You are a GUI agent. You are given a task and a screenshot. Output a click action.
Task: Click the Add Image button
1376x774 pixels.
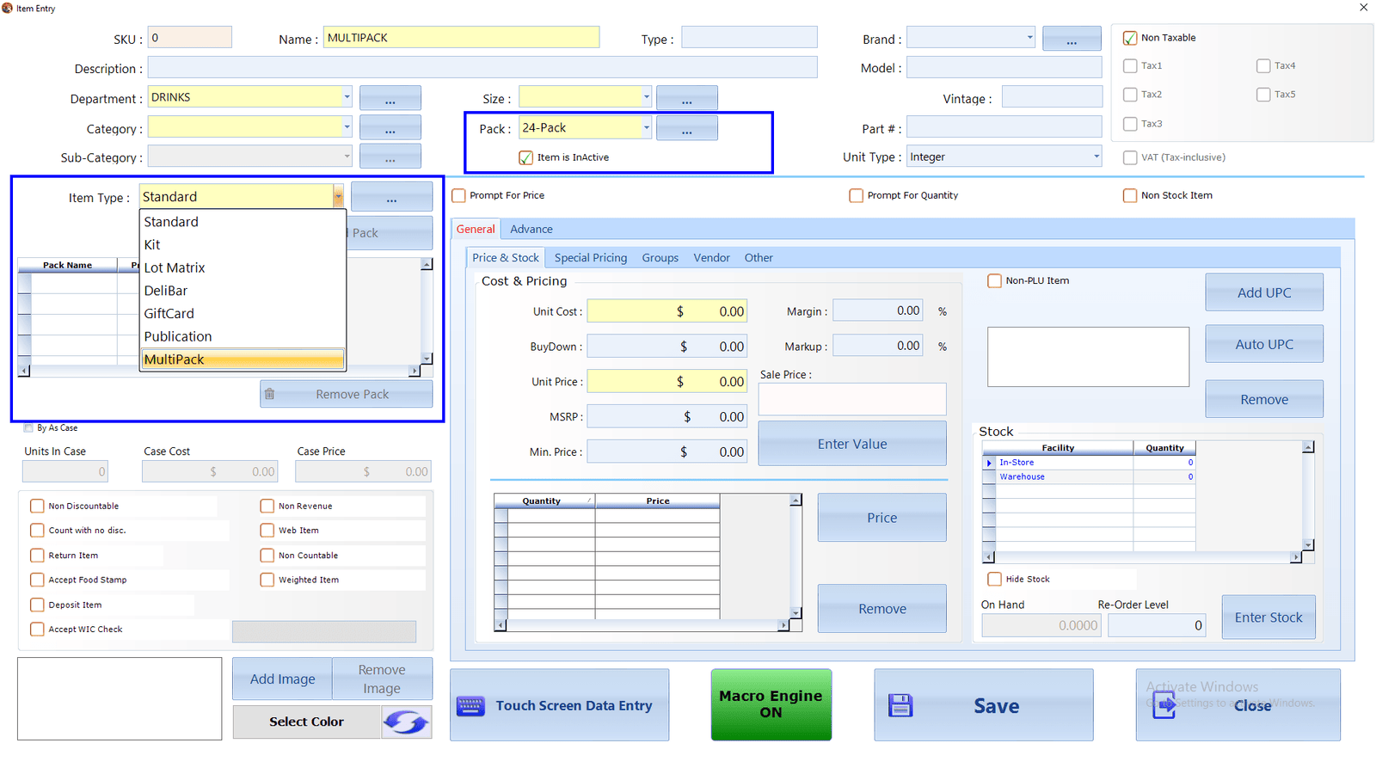coord(283,679)
